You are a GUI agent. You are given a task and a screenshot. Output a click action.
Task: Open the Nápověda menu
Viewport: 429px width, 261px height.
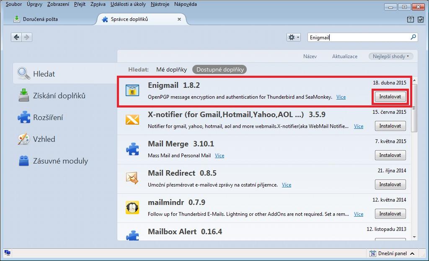click(x=186, y=4)
